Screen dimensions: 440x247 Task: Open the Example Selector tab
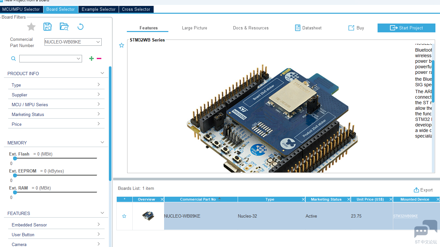click(98, 9)
